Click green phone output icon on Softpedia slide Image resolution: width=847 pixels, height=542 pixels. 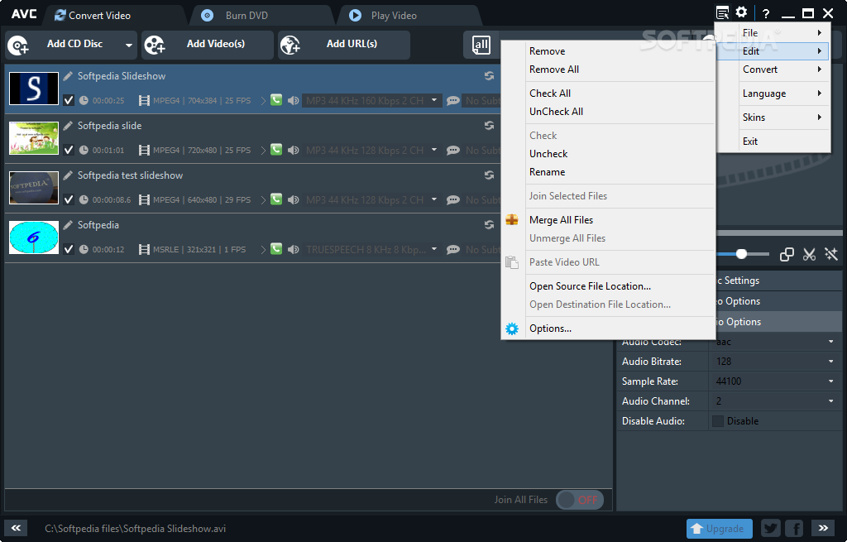(x=276, y=150)
